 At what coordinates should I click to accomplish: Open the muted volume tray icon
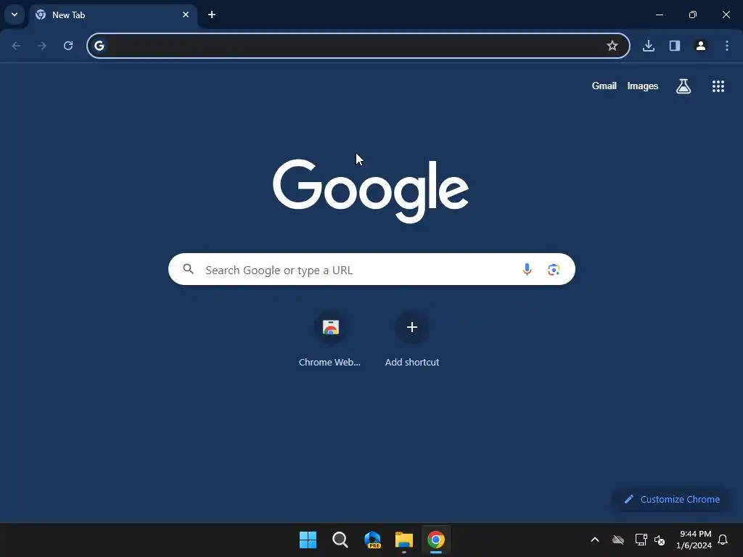(660, 540)
